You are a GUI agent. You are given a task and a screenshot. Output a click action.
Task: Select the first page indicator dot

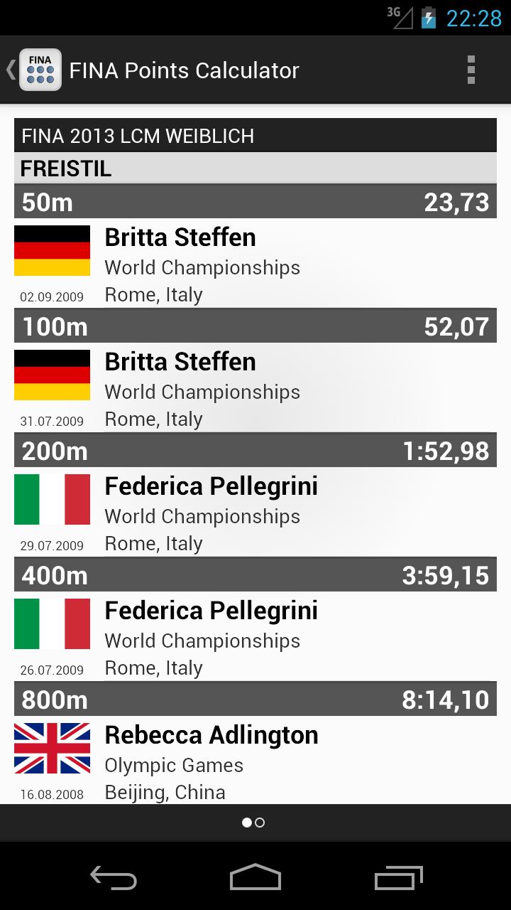coord(247,823)
